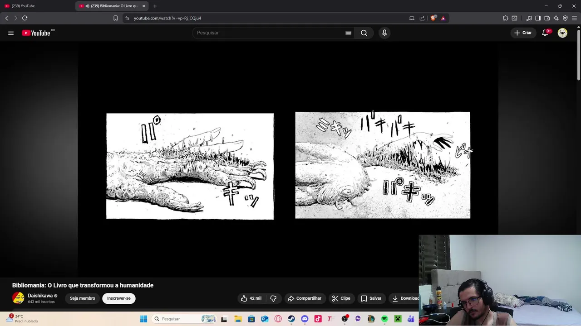Open Brave Wallet icon
Screen dimensions: 581x326
[x=547, y=18]
